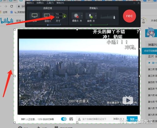This screenshot has width=157, height=128.
Task: Expand the 主站 dropdown in bilibili header
Action: pos(20,21)
